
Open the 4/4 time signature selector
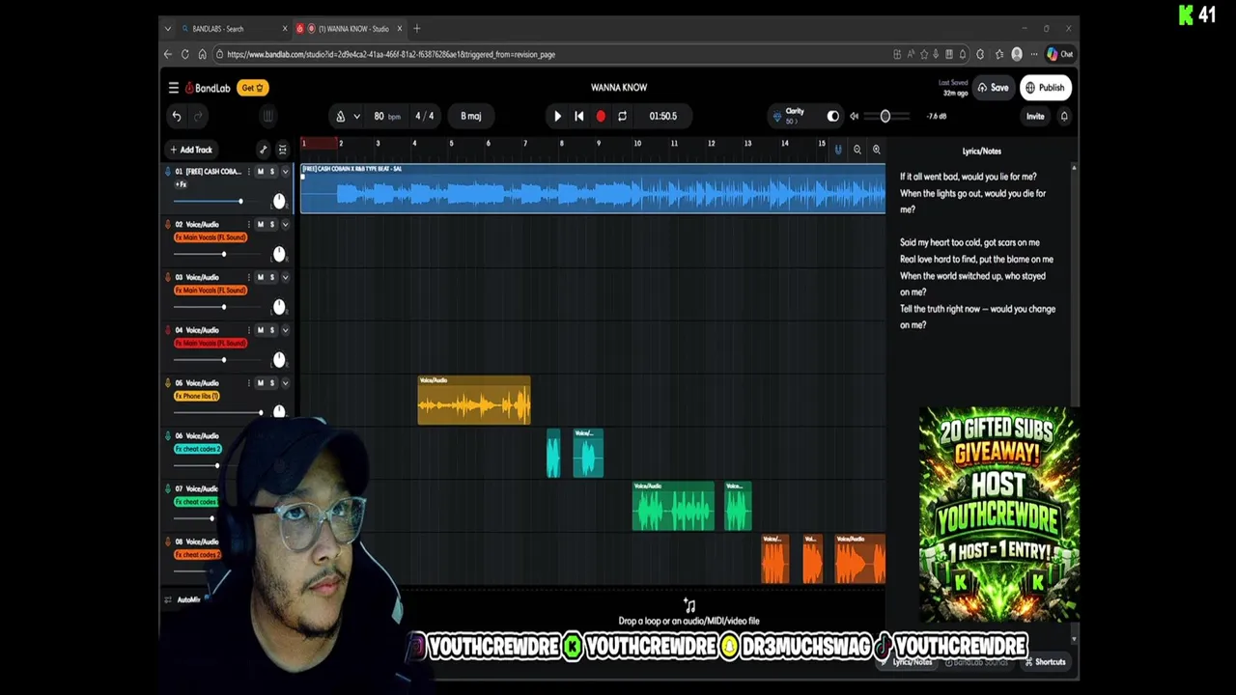pyautogui.click(x=424, y=116)
